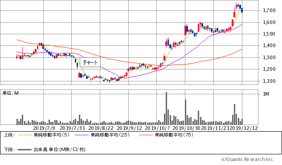The height and width of the screenshot is (165, 282).
Task: Click the 2019/10/30 date axis label
Action: point(186,128)
